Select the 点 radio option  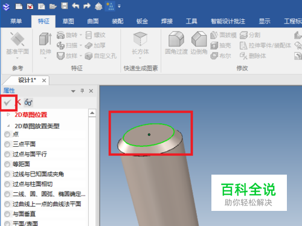pos(7,134)
